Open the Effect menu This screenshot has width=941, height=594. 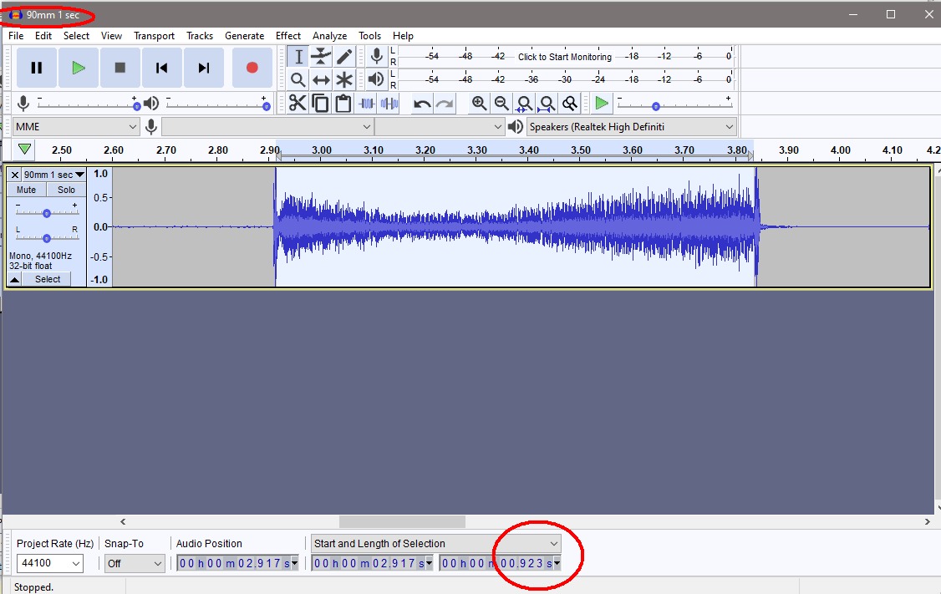(x=288, y=36)
